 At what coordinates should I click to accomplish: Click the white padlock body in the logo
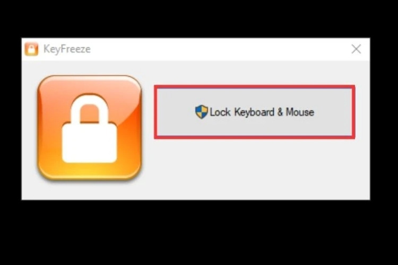point(89,143)
